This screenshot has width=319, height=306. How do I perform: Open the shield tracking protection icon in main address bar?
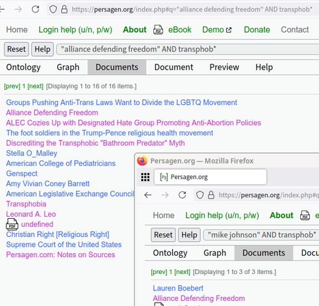click(53, 9)
